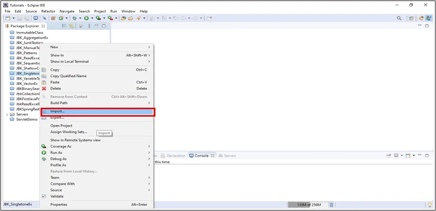Screen dimensions: 436x211
Task: Choose Import... in context menu
Action: (x=97, y=111)
